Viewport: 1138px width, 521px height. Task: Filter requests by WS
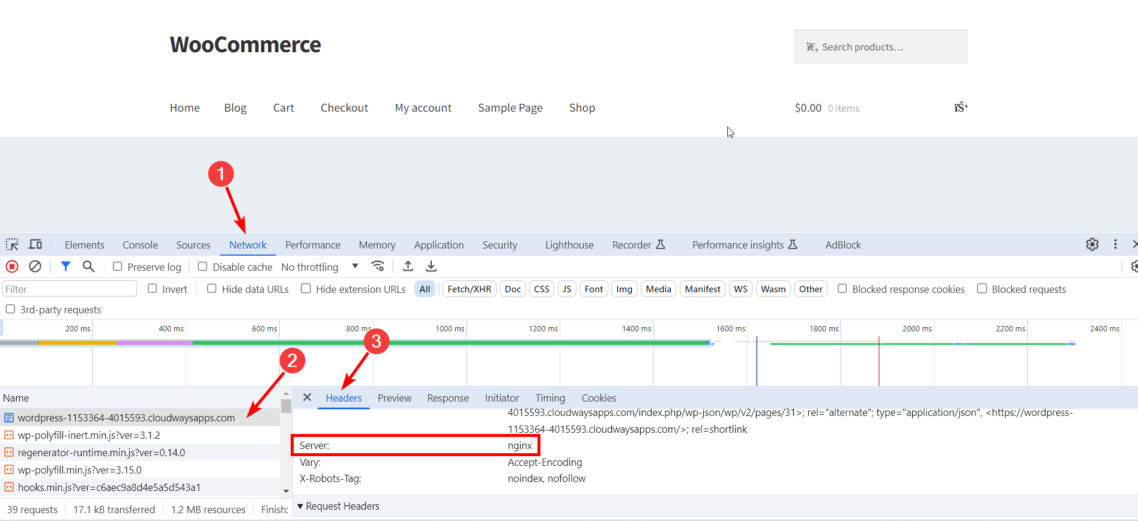[x=740, y=289]
